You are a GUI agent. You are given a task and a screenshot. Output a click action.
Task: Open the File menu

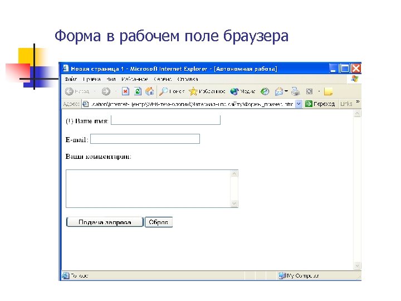(x=71, y=79)
